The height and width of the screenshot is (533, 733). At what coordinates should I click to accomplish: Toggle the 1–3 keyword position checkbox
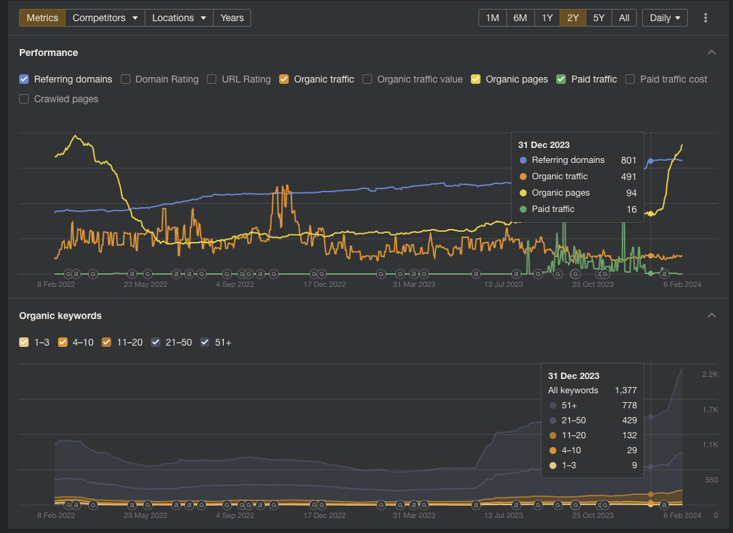[x=24, y=342]
